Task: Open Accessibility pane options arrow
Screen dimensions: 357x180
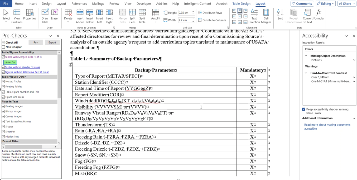Action: [x=346, y=36]
